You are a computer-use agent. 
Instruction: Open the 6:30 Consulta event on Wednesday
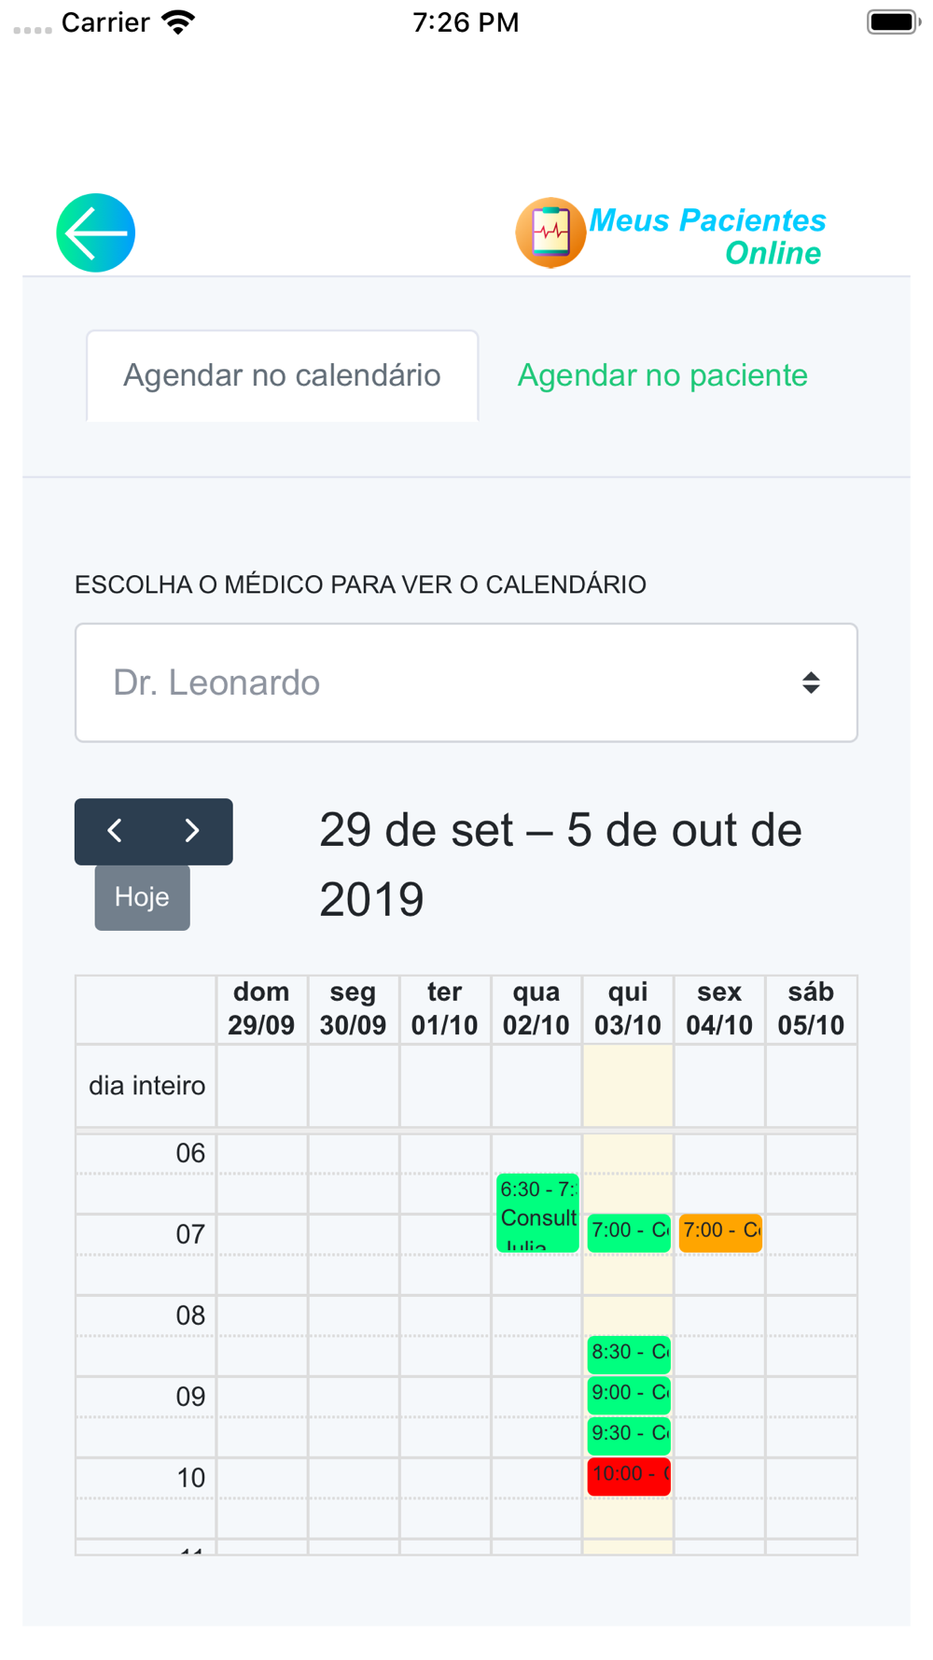(537, 1213)
